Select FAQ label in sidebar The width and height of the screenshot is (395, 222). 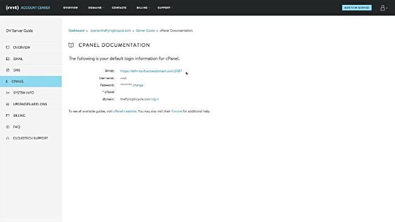pyautogui.click(x=16, y=127)
